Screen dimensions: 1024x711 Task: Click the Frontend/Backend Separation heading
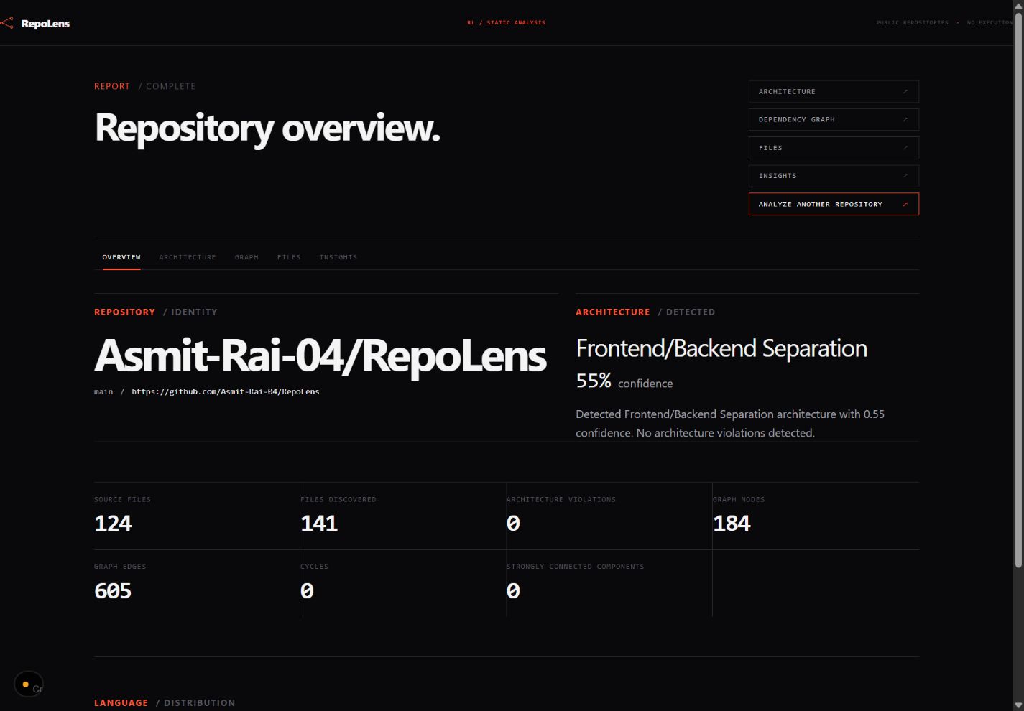click(x=721, y=348)
